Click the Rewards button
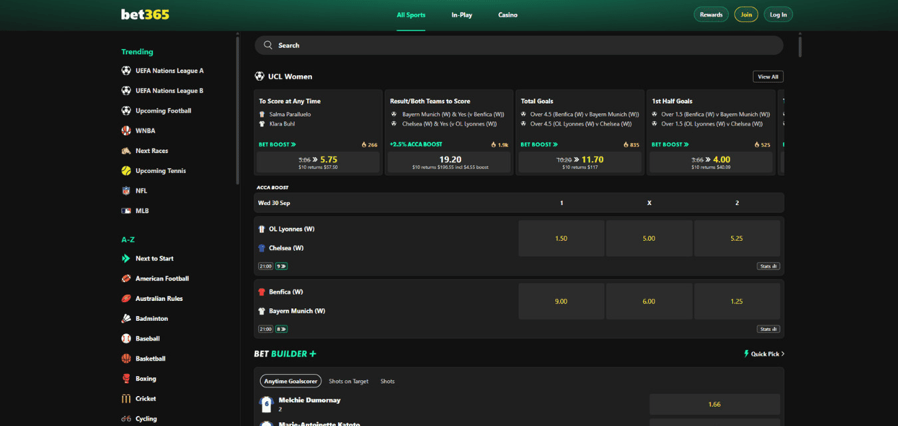 coord(711,15)
